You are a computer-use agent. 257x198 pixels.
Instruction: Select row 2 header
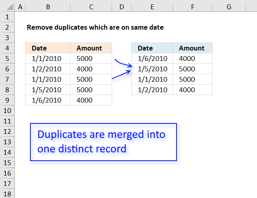coord(7,27)
